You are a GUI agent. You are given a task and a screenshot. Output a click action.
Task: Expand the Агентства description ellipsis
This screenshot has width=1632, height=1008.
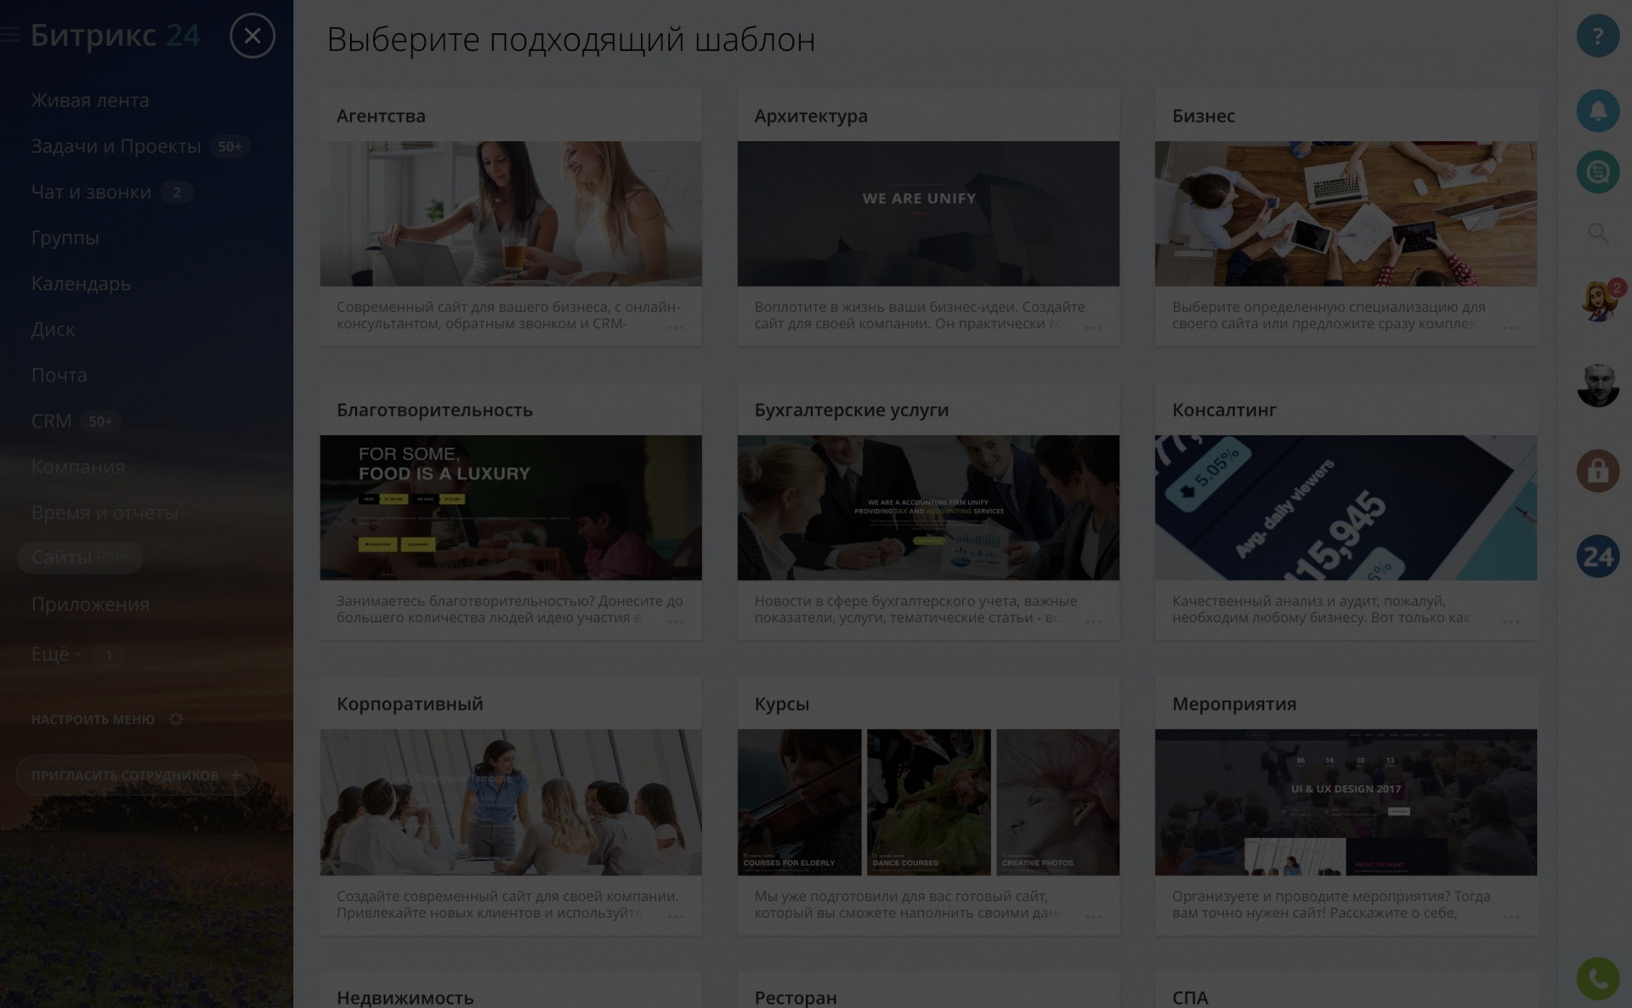pos(676,328)
